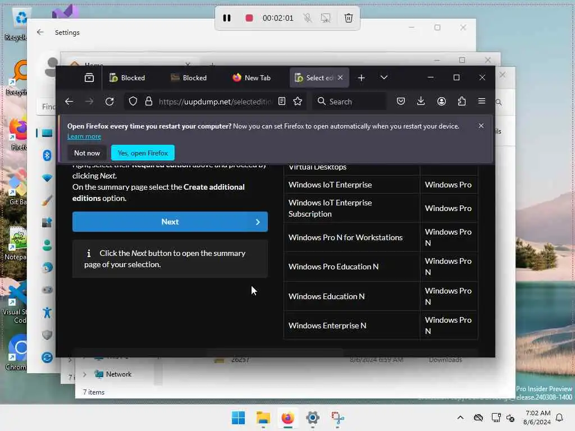The width and height of the screenshot is (575, 431).
Task: Open Firefox account icon
Action: [x=441, y=101]
